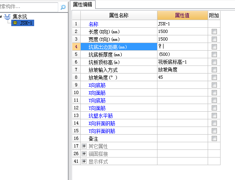Click the gear icon beside JSK-1
235x180 pixels.
click(15, 23)
